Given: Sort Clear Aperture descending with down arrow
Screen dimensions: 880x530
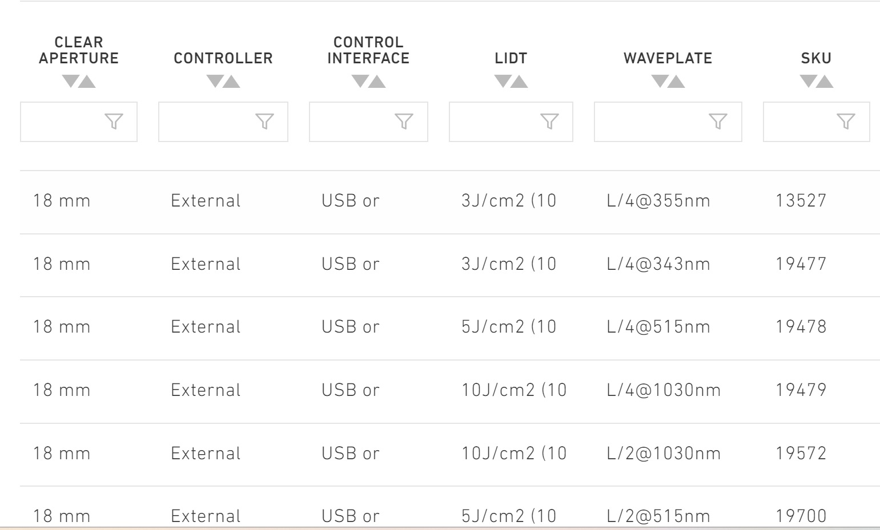Looking at the screenshot, I should tap(70, 82).
